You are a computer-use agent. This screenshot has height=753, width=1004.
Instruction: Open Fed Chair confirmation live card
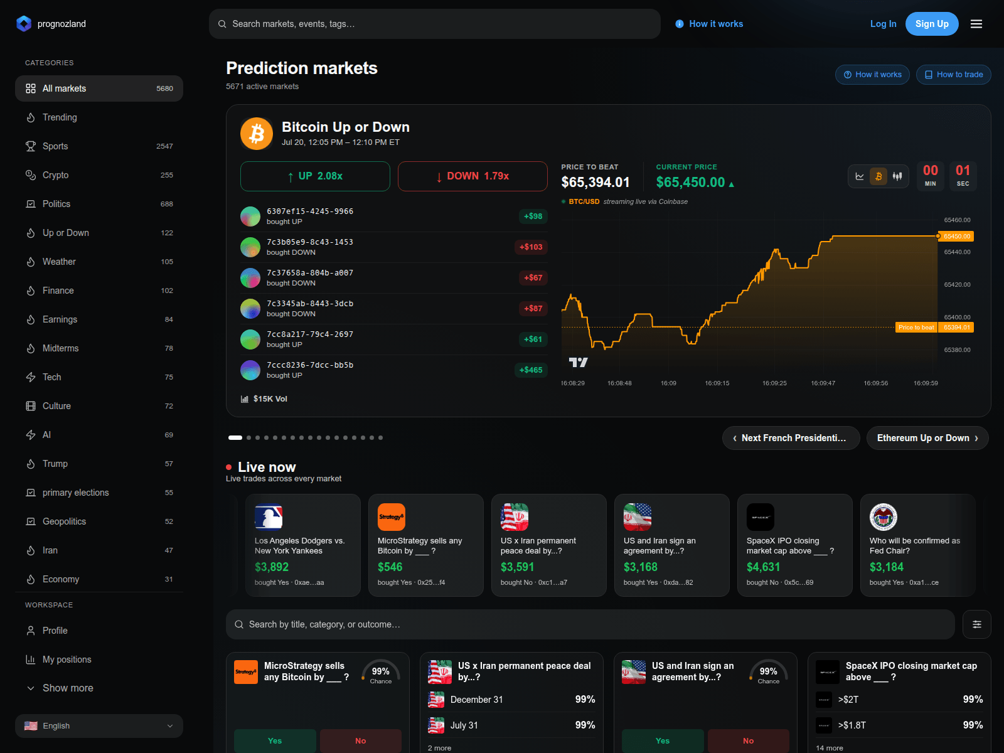coord(918,545)
